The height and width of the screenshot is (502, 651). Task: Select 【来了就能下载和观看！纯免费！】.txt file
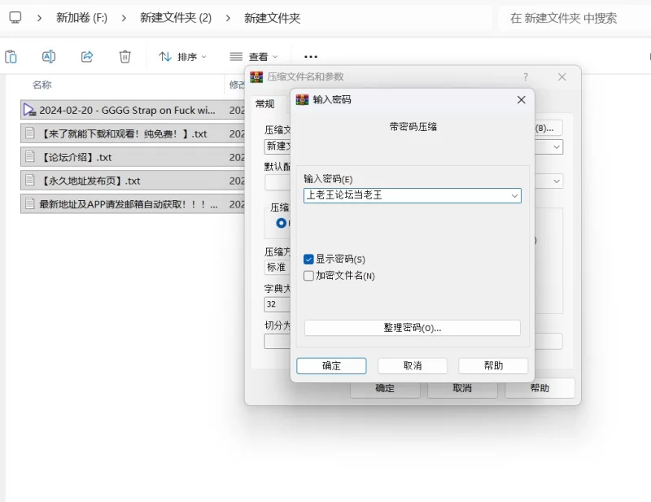(133, 133)
